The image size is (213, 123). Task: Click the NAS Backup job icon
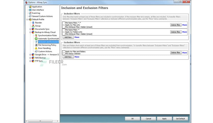tap(33, 58)
